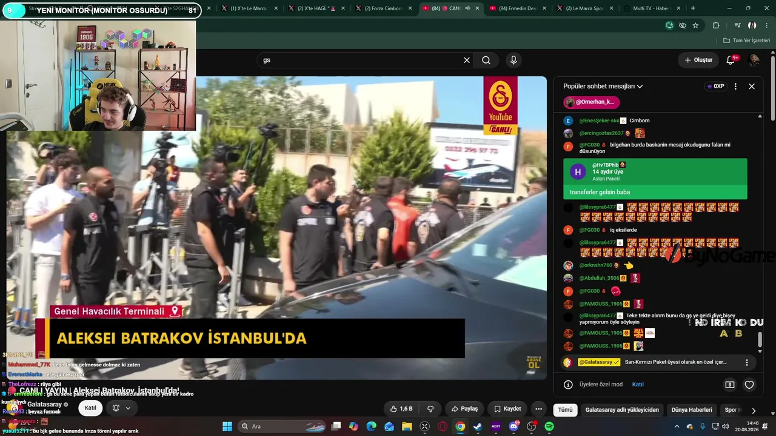
Task: Open the Tüm Yer İşaretleri bookmarks folder
Action: point(746,41)
